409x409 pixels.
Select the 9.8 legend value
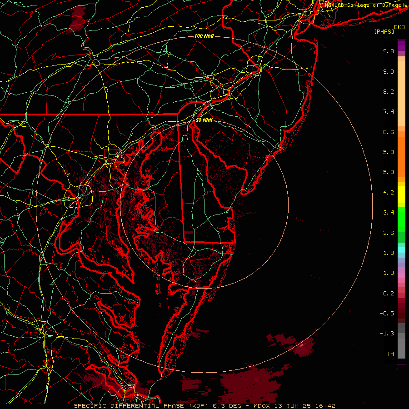pos(389,51)
